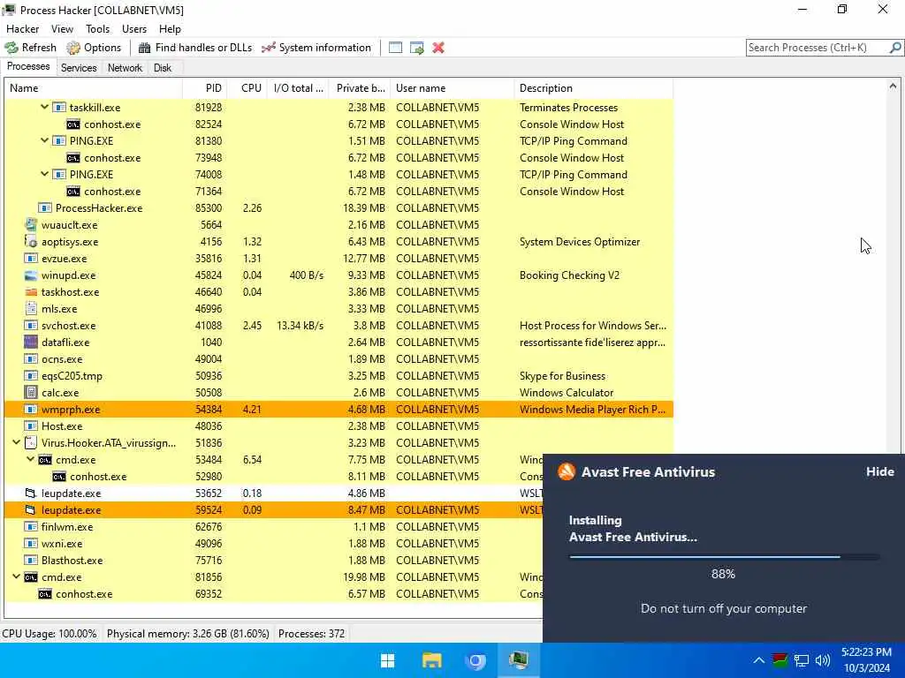This screenshot has height=678, width=905.
Task: Select the ocns.exe process row
Action: [338, 359]
